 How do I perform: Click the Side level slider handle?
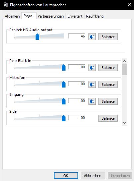tap(64, 118)
